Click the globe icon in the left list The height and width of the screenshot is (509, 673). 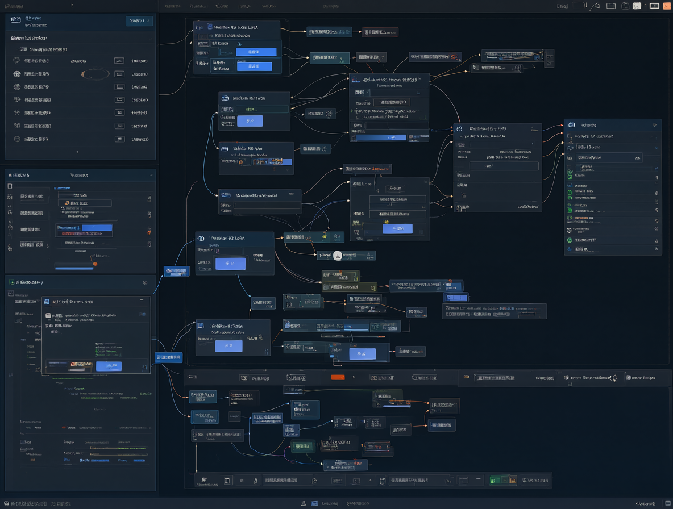click(16, 74)
